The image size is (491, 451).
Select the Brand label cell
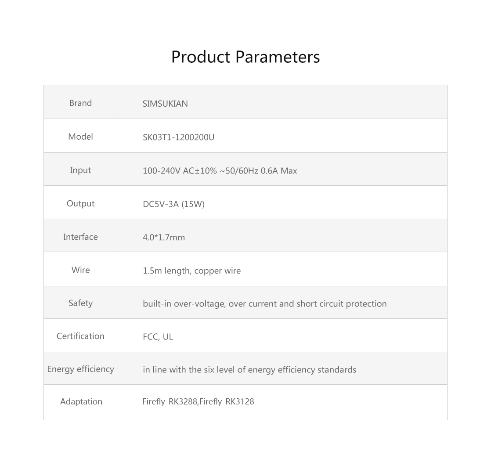(x=81, y=102)
